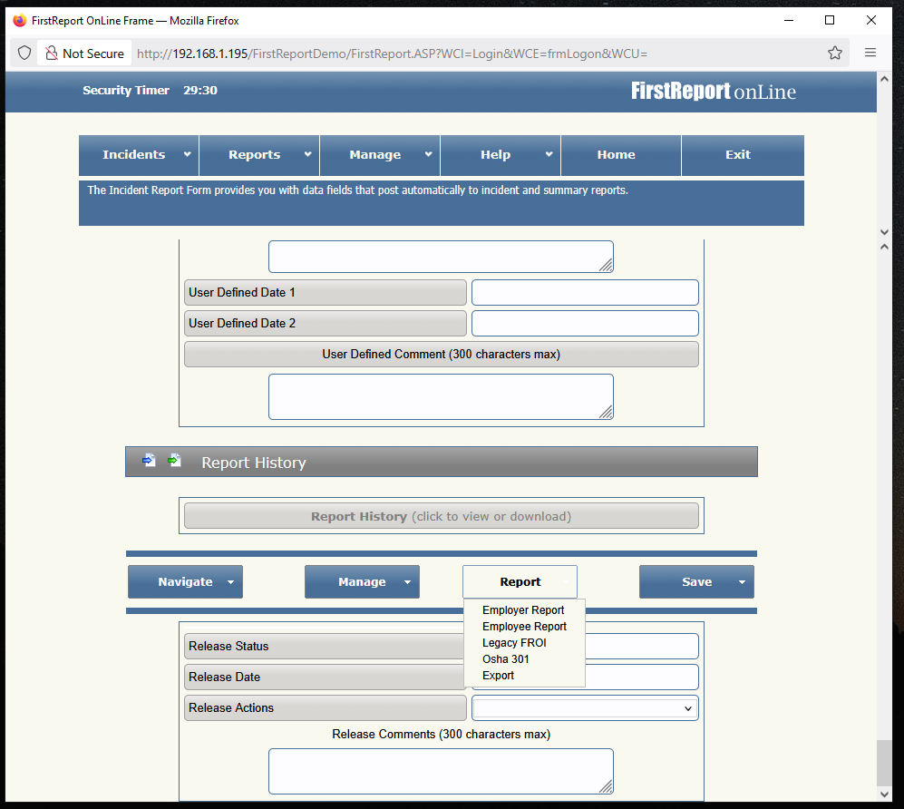
Task: Select Legacy FROI menu entry
Action: tap(514, 643)
